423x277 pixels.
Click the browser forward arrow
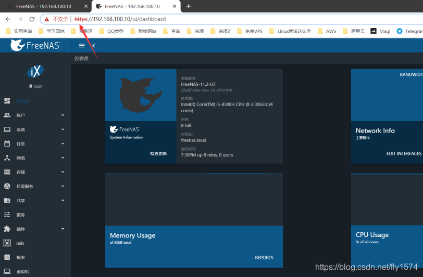20,19
